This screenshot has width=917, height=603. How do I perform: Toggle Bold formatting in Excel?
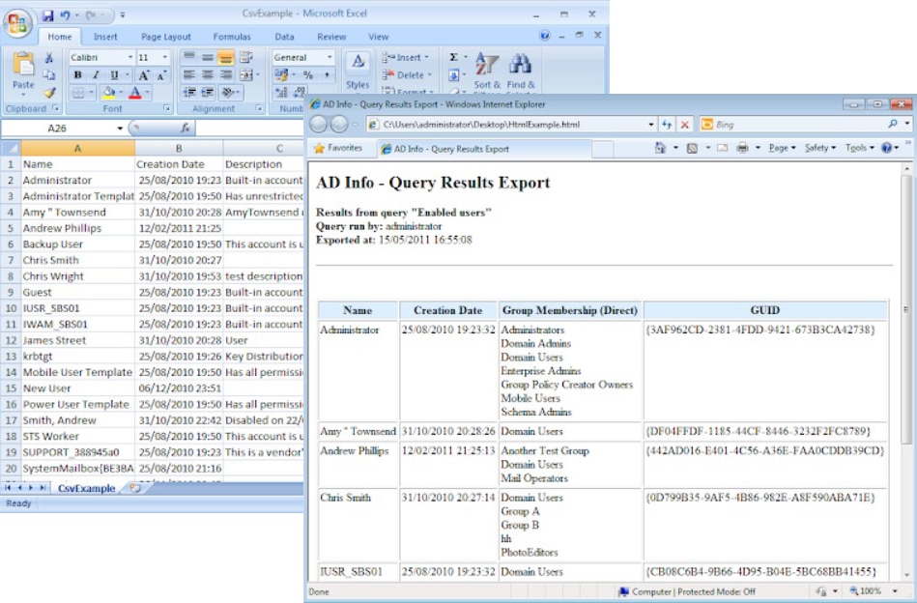(77, 74)
